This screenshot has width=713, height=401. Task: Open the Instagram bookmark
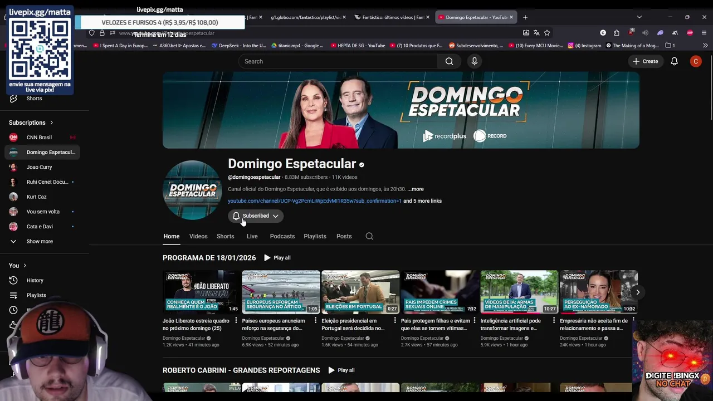(584, 46)
